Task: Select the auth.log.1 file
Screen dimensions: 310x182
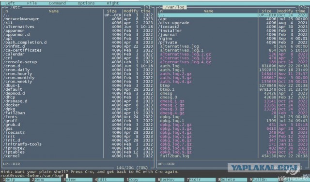Action: [x=232, y=70]
